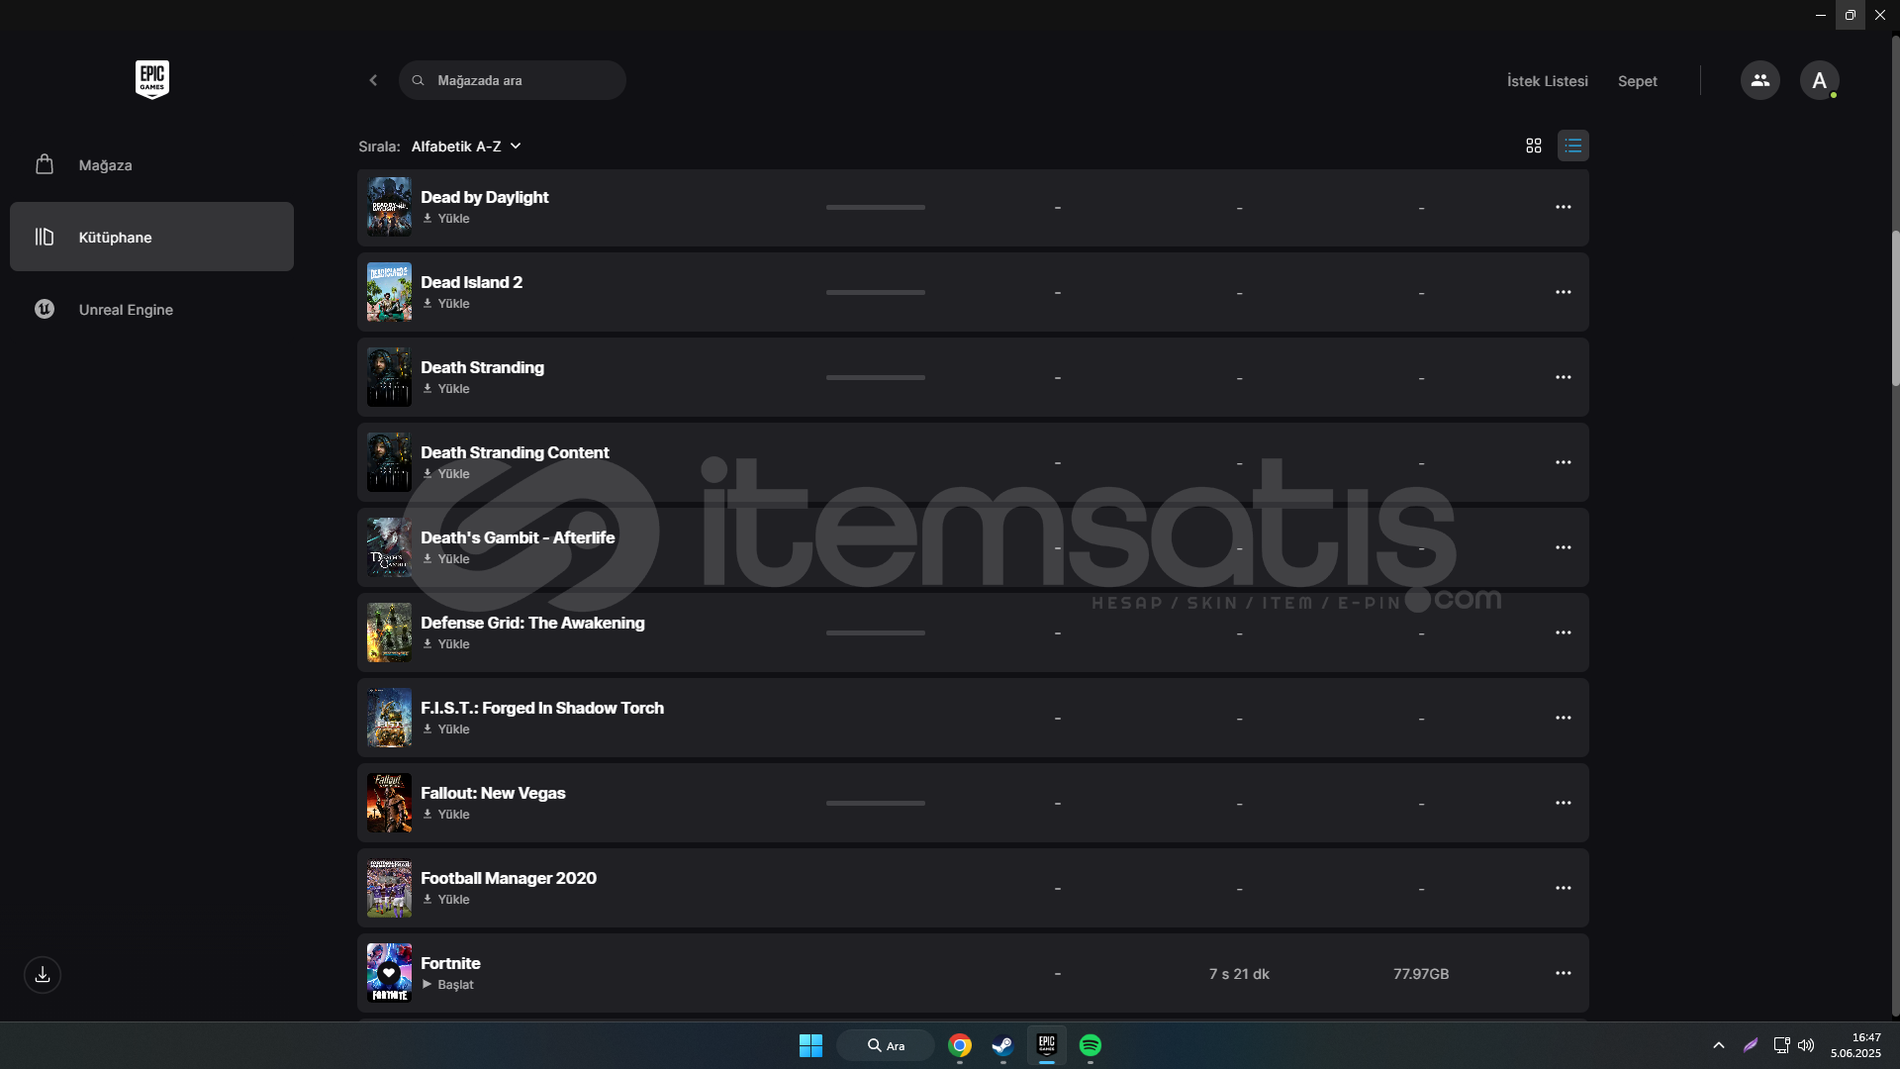This screenshot has height=1069, width=1900.
Task: Open Sepet cart link
Action: [x=1637, y=81]
